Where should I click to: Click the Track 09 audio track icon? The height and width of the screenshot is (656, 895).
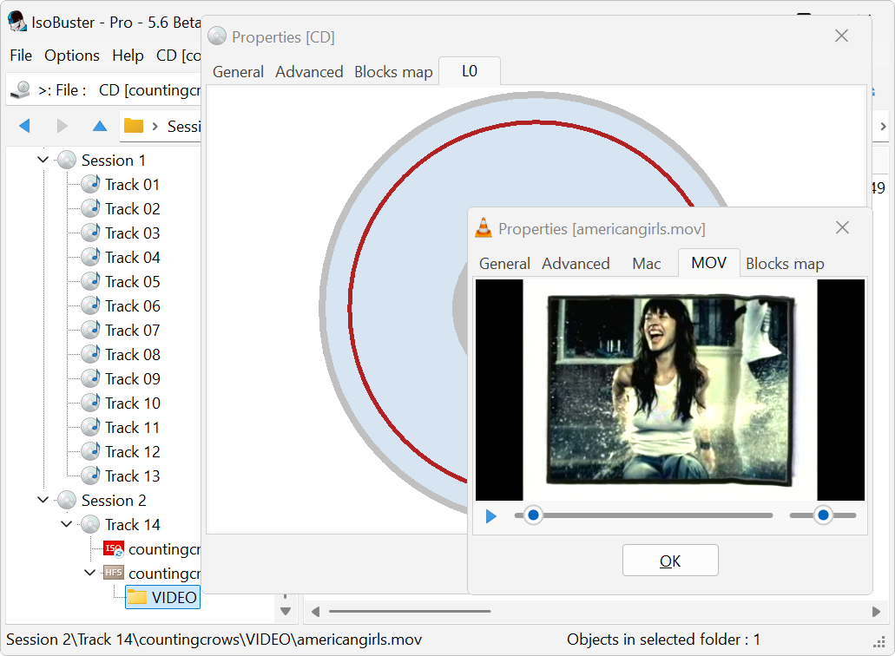click(x=91, y=378)
